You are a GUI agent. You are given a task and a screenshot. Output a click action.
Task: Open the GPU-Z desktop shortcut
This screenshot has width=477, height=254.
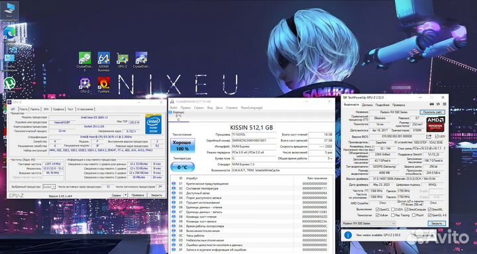[123, 58]
